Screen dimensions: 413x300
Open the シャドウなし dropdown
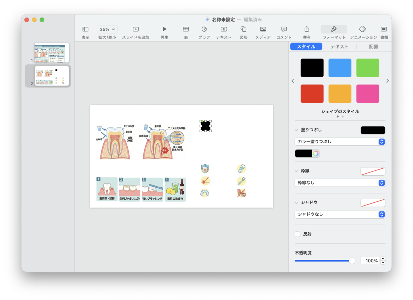coord(340,214)
